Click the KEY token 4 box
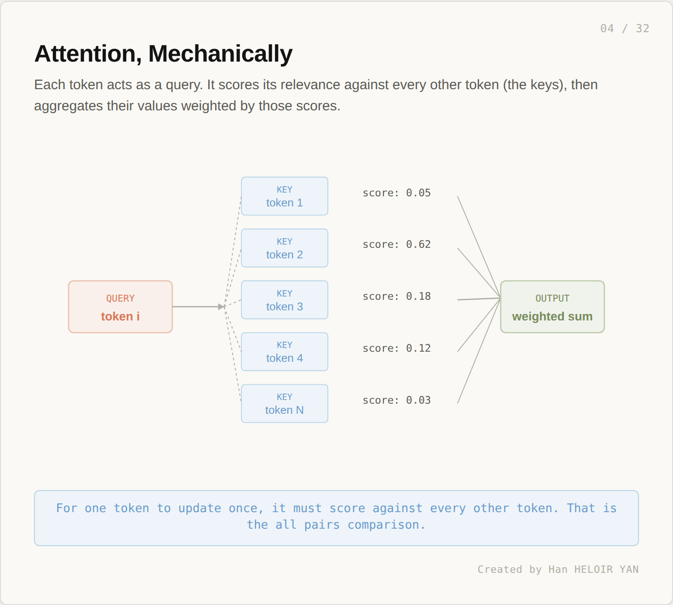The image size is (673, 605). tap(285, 352)
